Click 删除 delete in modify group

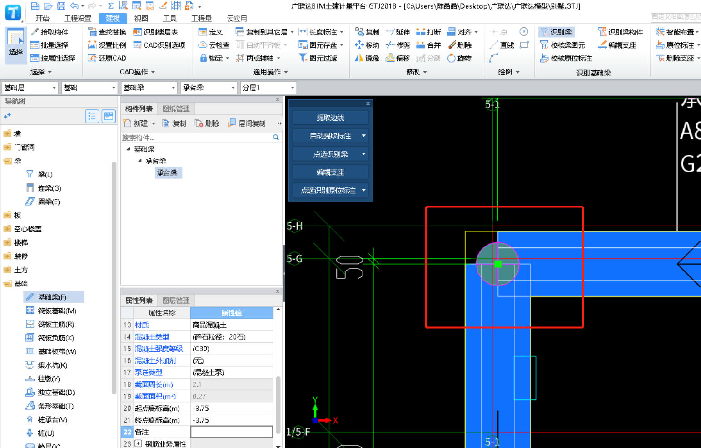(460, 45)
